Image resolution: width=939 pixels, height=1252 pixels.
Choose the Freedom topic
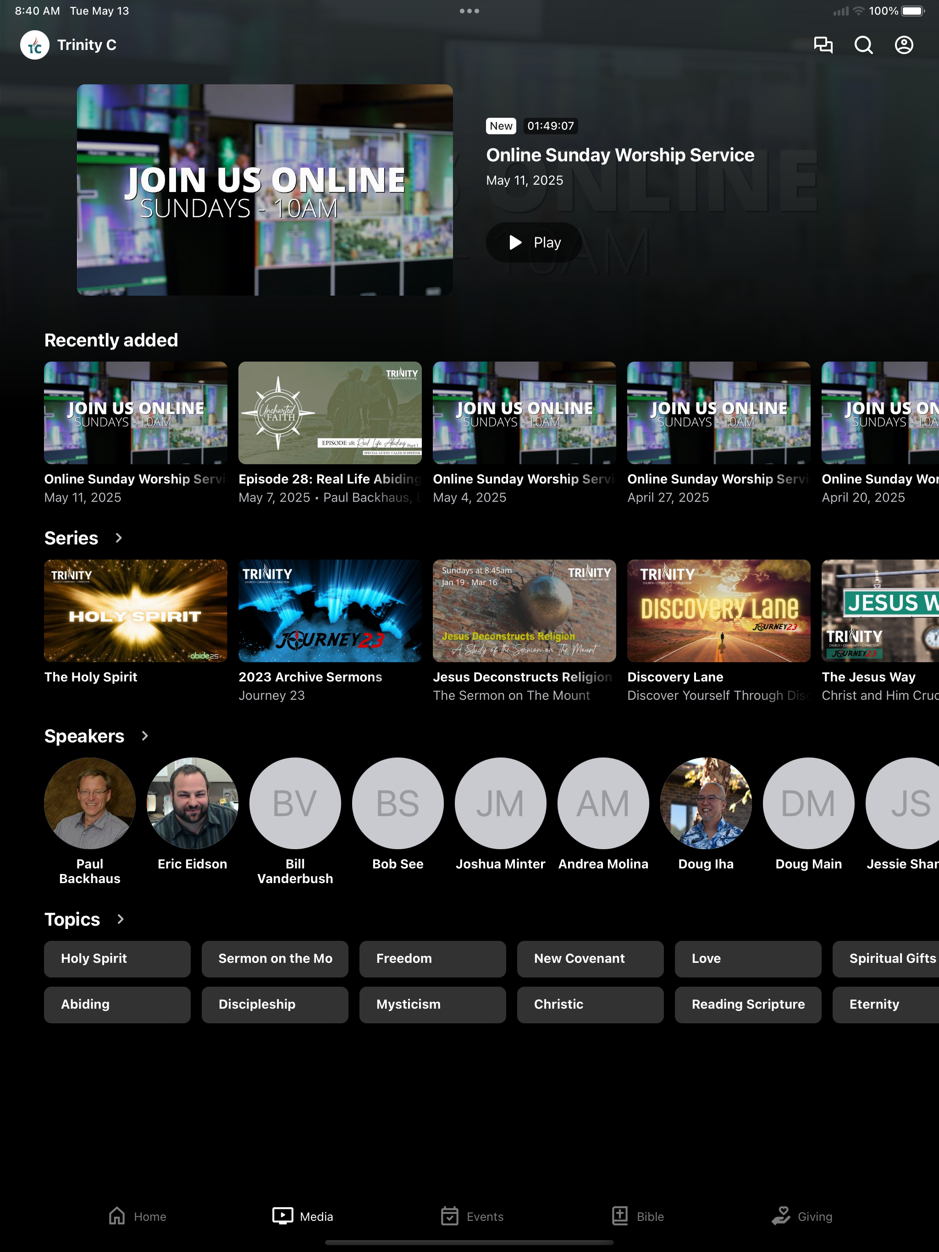click(x=433, y=959)
